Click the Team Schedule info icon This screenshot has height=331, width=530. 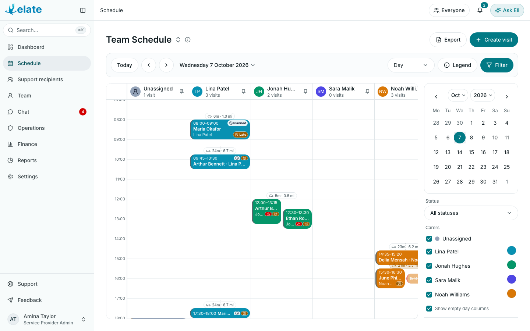click(188, 40)
